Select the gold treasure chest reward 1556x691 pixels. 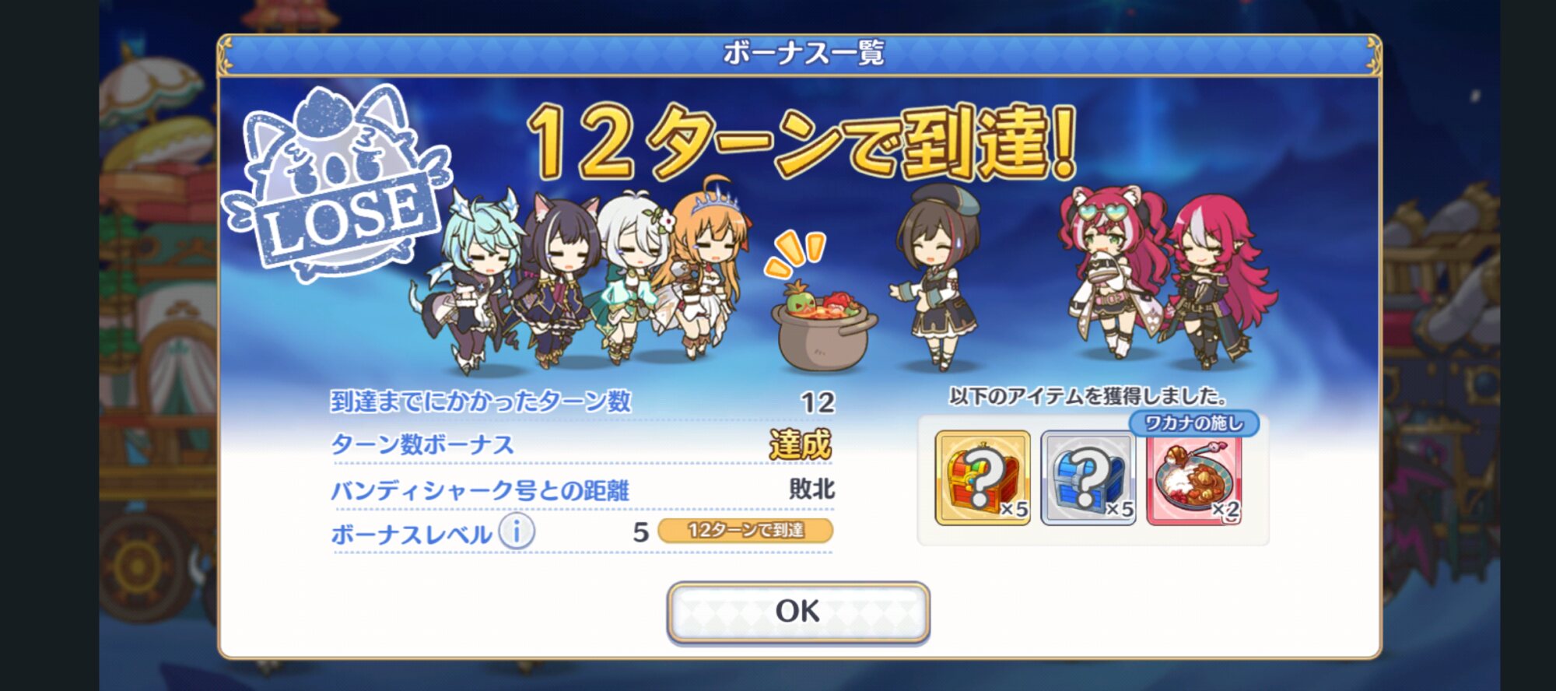[x=983, y=478]
